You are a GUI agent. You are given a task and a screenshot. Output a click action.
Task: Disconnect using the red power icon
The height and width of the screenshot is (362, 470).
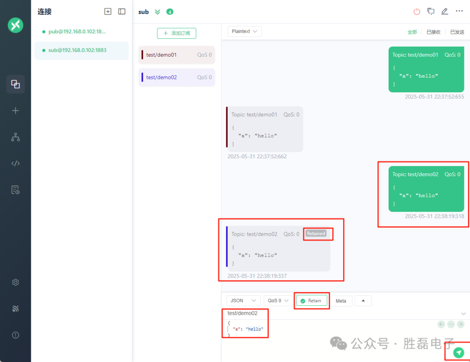tap(416, 11)
